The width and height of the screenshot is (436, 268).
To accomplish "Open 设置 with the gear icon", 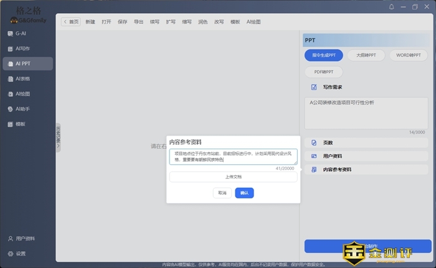I will point(21,254).
